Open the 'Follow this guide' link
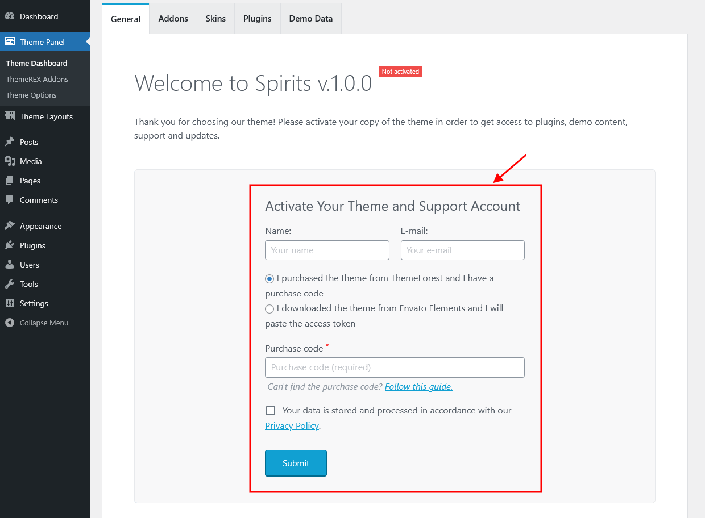Screen dimensions: 705x518 tap(418, 386)
